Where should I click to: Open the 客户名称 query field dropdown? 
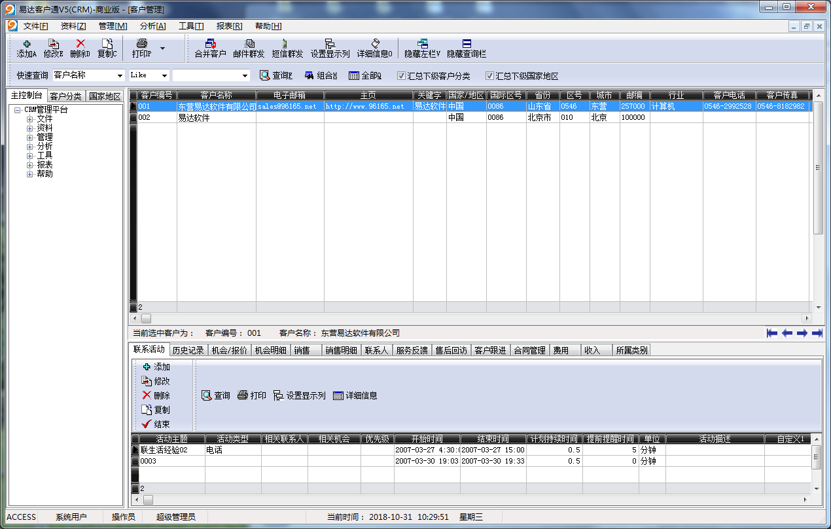[x=120, y=76]
